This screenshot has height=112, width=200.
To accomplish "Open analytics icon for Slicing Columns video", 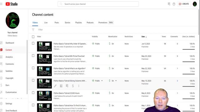I will pyautogui.click(x=61, y=86).
